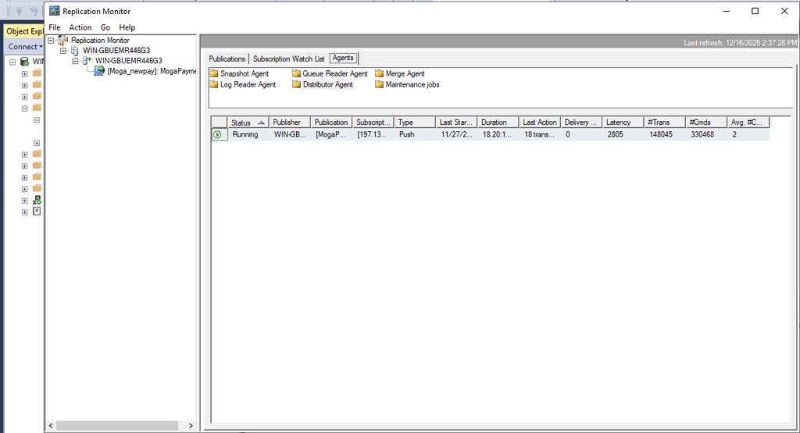Open the Maintenance jobs folder icon
This screenshot has width=800, height=433.
[379, 85]
